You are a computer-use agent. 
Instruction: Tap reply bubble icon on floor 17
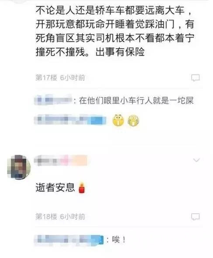(x=195, y=78)
